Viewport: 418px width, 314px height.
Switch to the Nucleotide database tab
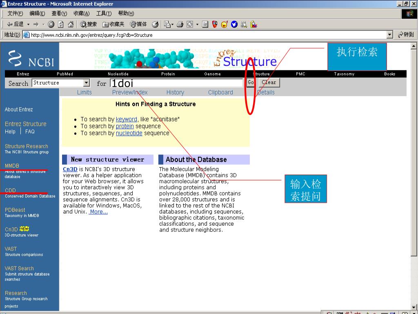click(118, 74)
